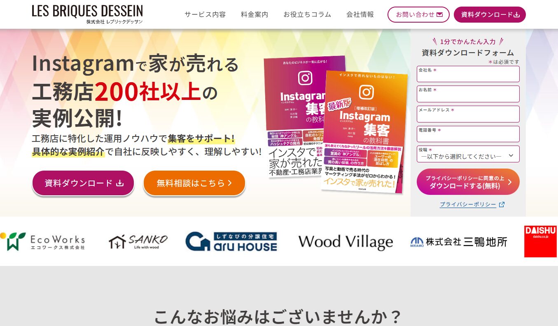Click the お問い合わせ header button
558x326 pixels.
coord(418,14)
